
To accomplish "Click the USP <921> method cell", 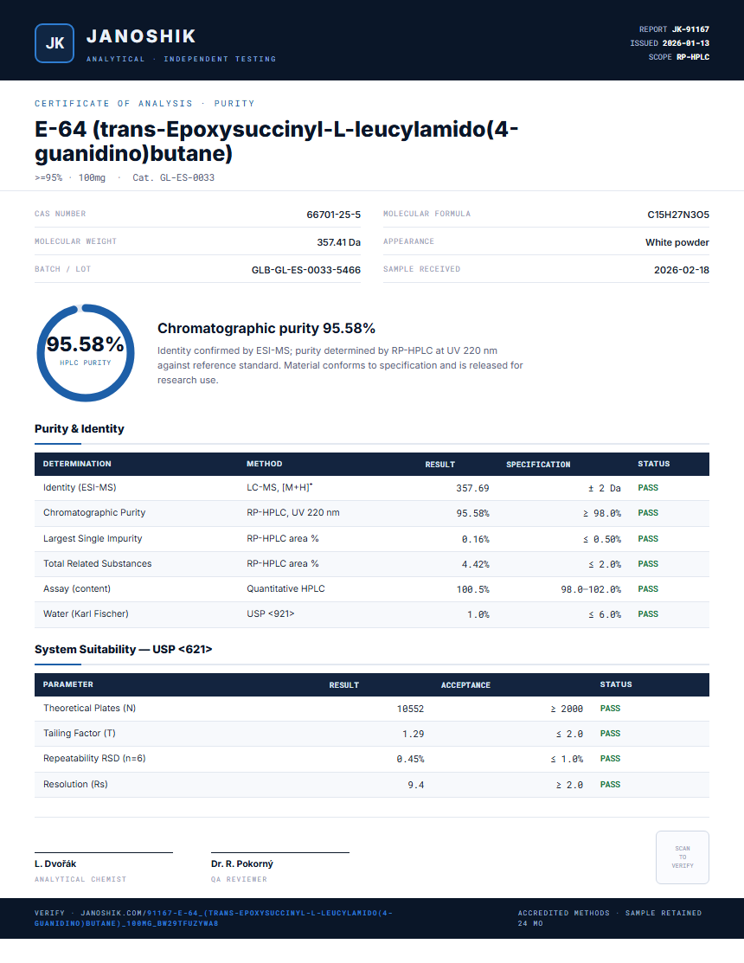I will click(271, 614).
